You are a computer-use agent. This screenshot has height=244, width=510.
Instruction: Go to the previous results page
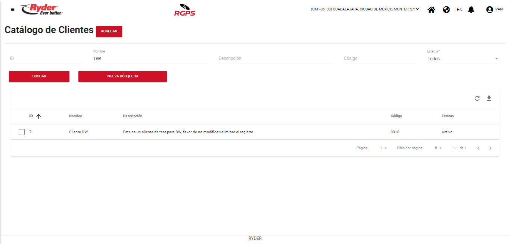(478, 148)
